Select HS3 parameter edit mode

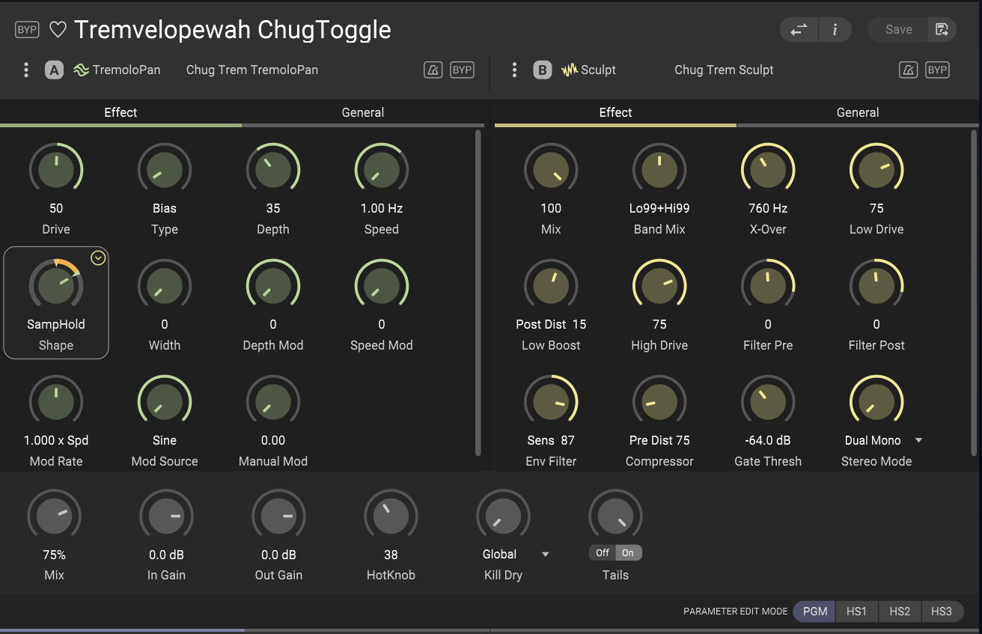coord(942,612)
